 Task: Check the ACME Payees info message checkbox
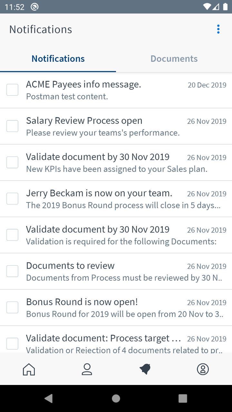[x=13, y=90]
